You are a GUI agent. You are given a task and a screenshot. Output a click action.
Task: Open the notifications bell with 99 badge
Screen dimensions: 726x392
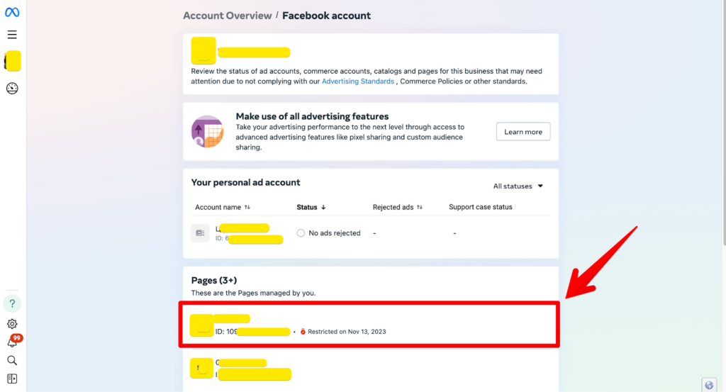click(12, 342)
